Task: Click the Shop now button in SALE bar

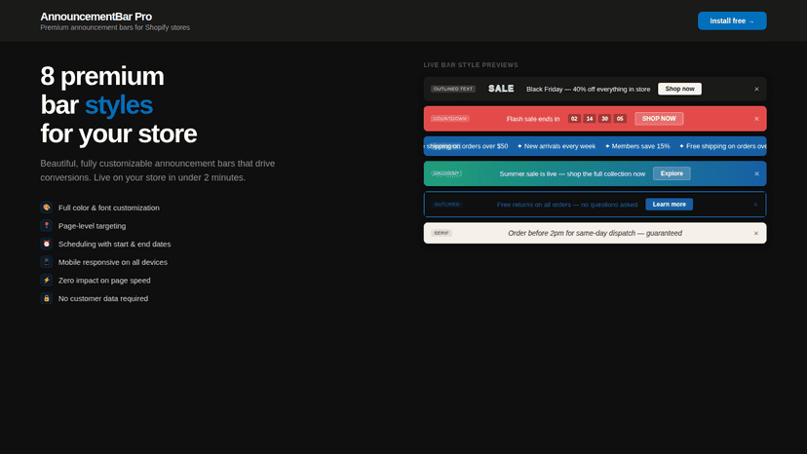Action: [679, 89]
